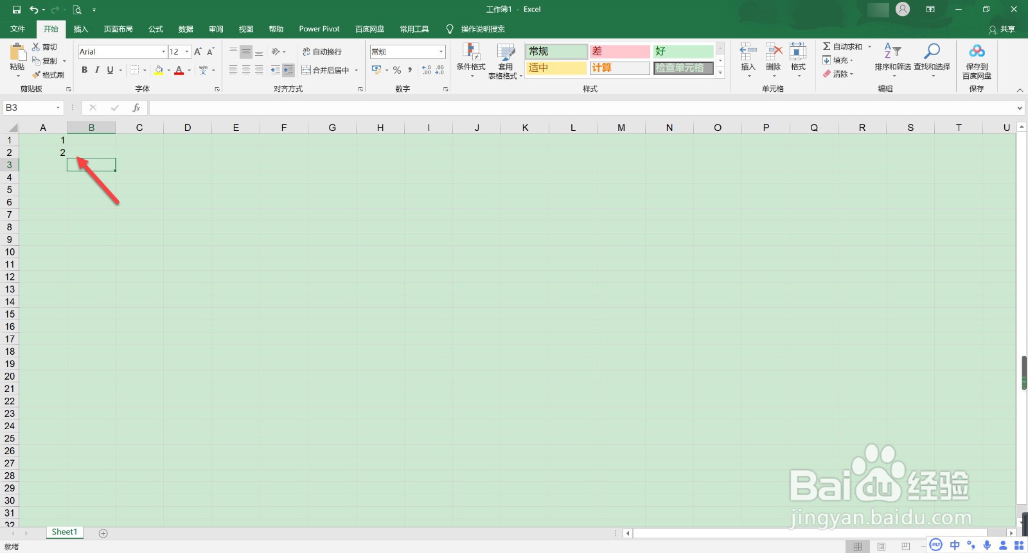Viewport: 1028px width, 553px height.
Task: Click decrease decimal places icon
Action: pos(439,70)
